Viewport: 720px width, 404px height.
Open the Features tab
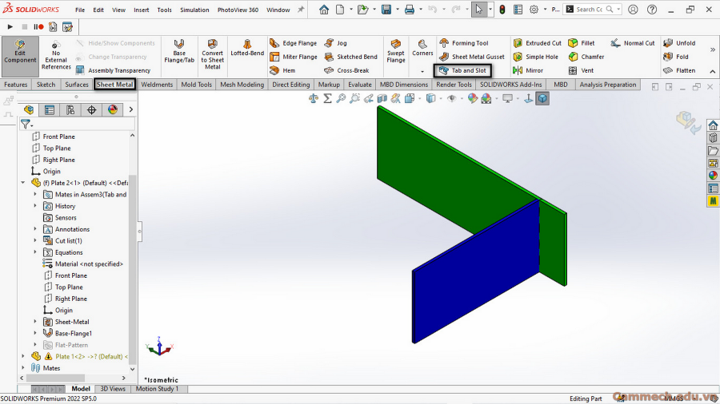[x=16, y=85]
